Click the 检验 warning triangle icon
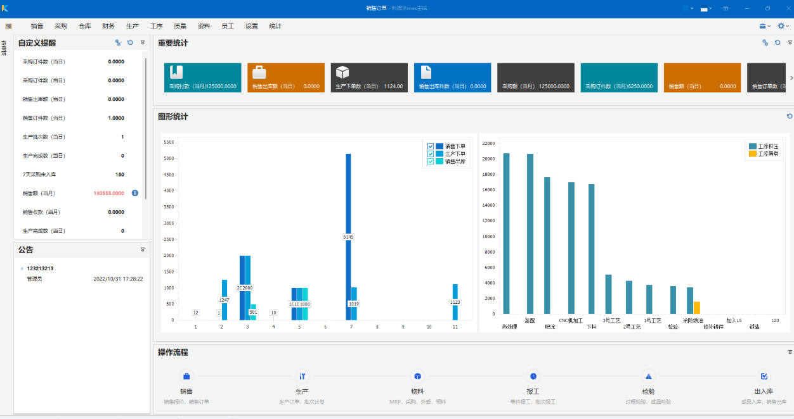Image resolution: width=794 pixels, height=419 pixels. [x=648, y=376]
